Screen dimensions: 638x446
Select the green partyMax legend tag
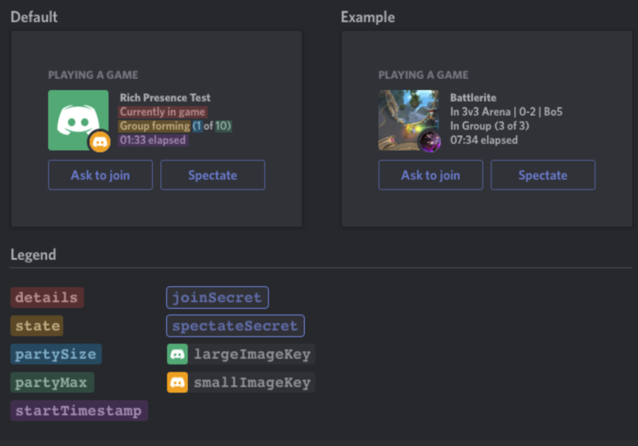click(52, 382)
